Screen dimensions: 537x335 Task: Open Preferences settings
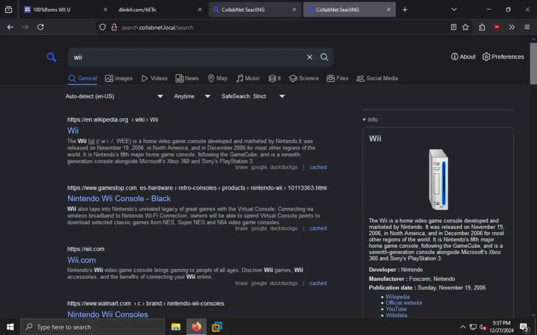503,57
